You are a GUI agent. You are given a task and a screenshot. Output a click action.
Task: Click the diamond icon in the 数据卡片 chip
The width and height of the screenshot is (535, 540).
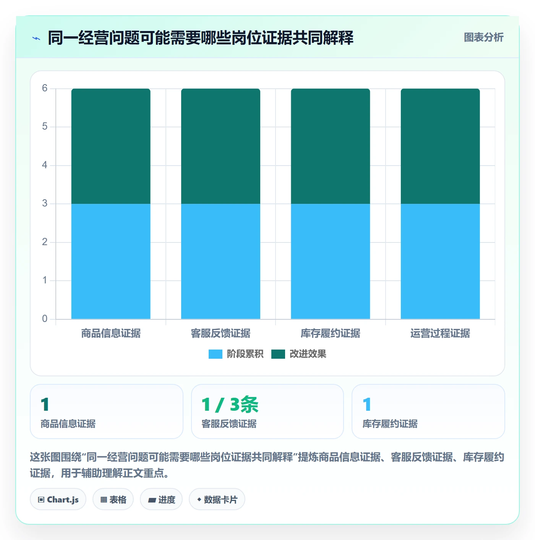pyautogui.click(x=199, y=499)
